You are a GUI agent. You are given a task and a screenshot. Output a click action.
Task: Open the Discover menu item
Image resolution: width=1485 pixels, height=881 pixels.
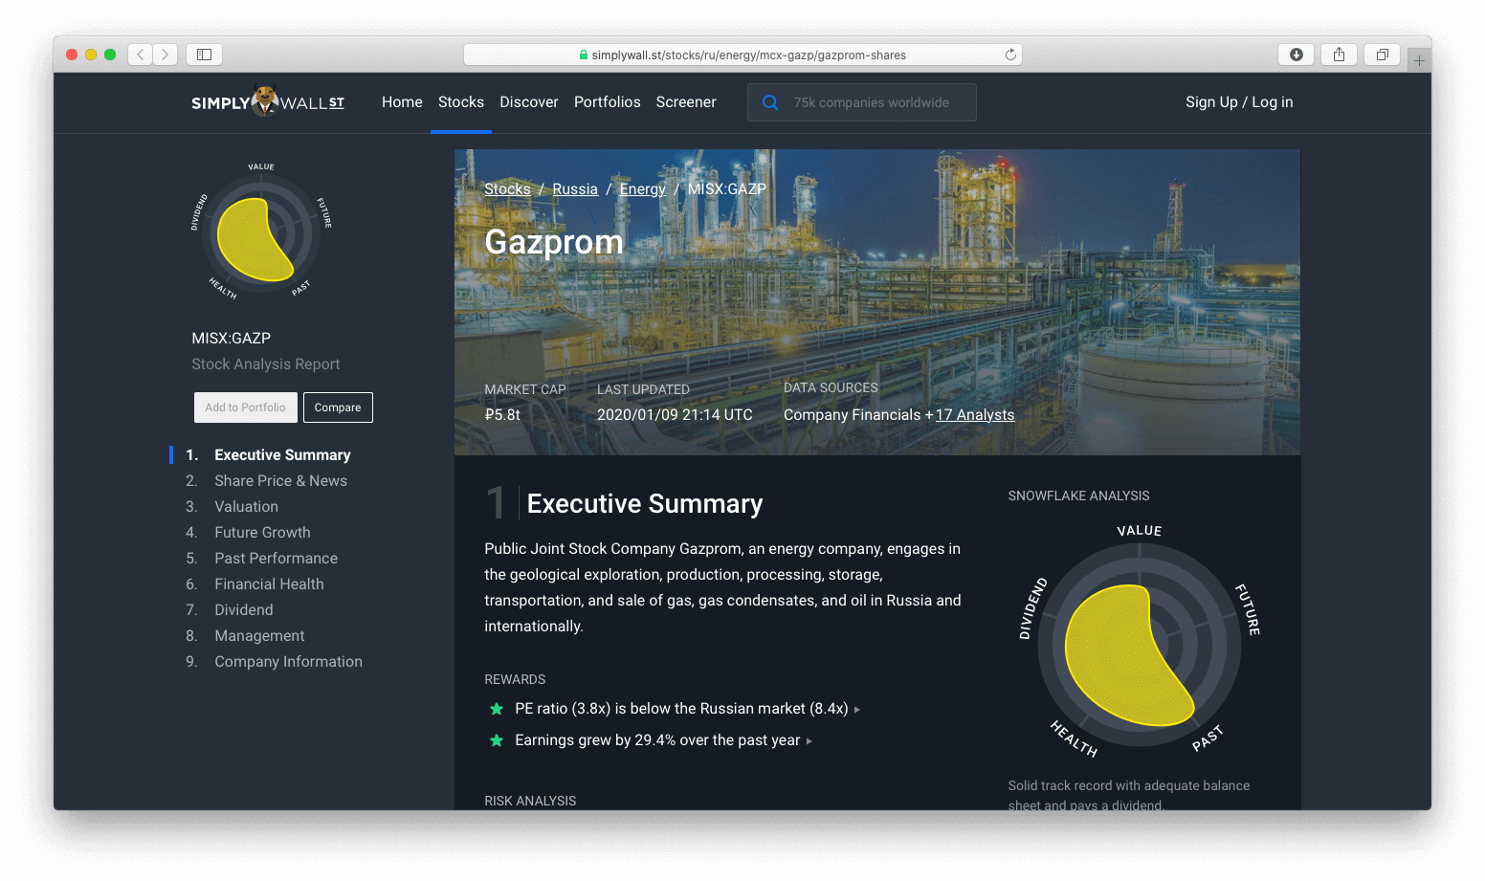click(x=528, y=102)
